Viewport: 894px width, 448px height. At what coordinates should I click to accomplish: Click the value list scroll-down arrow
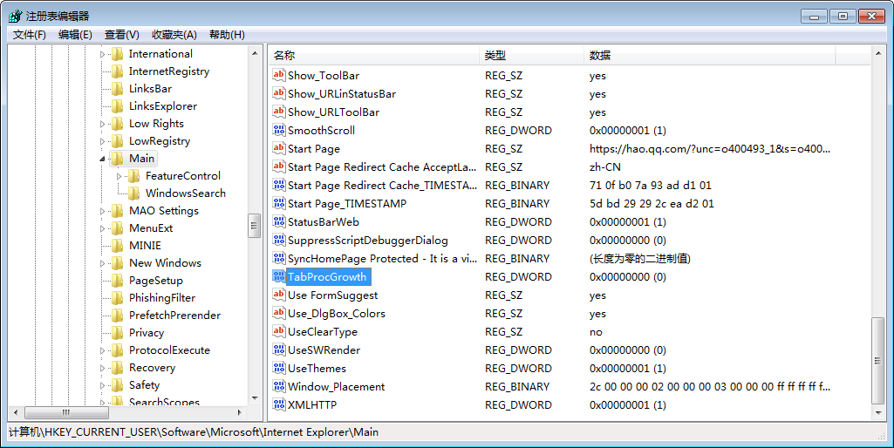(877, 412)
